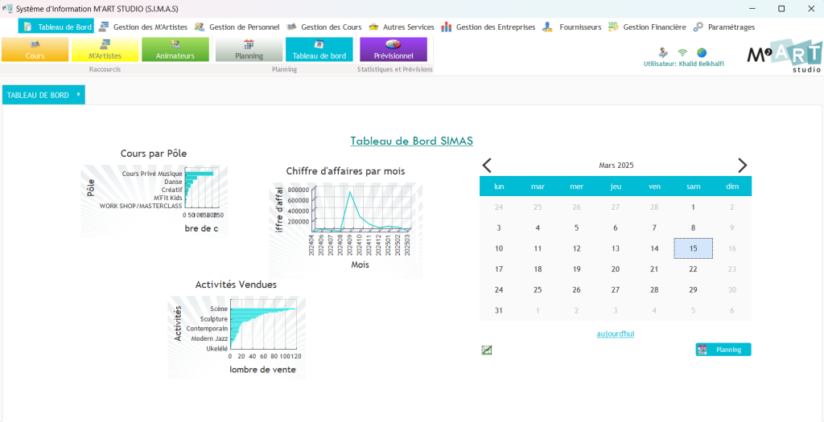824x422 pixels.
Task: Open Gestion Financière menu
Action: click(647, 27)
